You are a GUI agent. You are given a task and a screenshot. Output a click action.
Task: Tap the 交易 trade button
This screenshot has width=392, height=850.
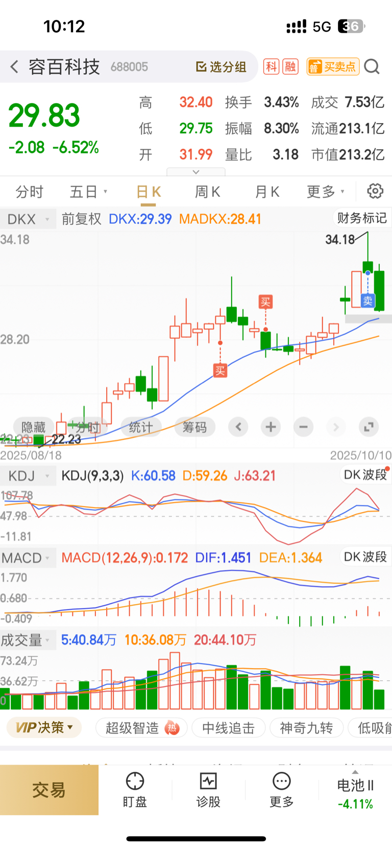point(49,790)
